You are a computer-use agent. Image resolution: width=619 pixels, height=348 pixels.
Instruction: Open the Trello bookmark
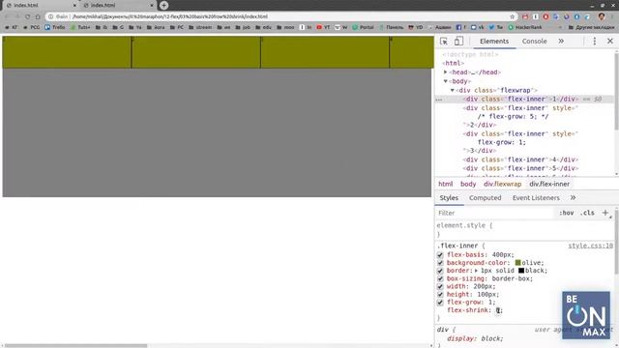pyautogui.click(x=55, y=27)
